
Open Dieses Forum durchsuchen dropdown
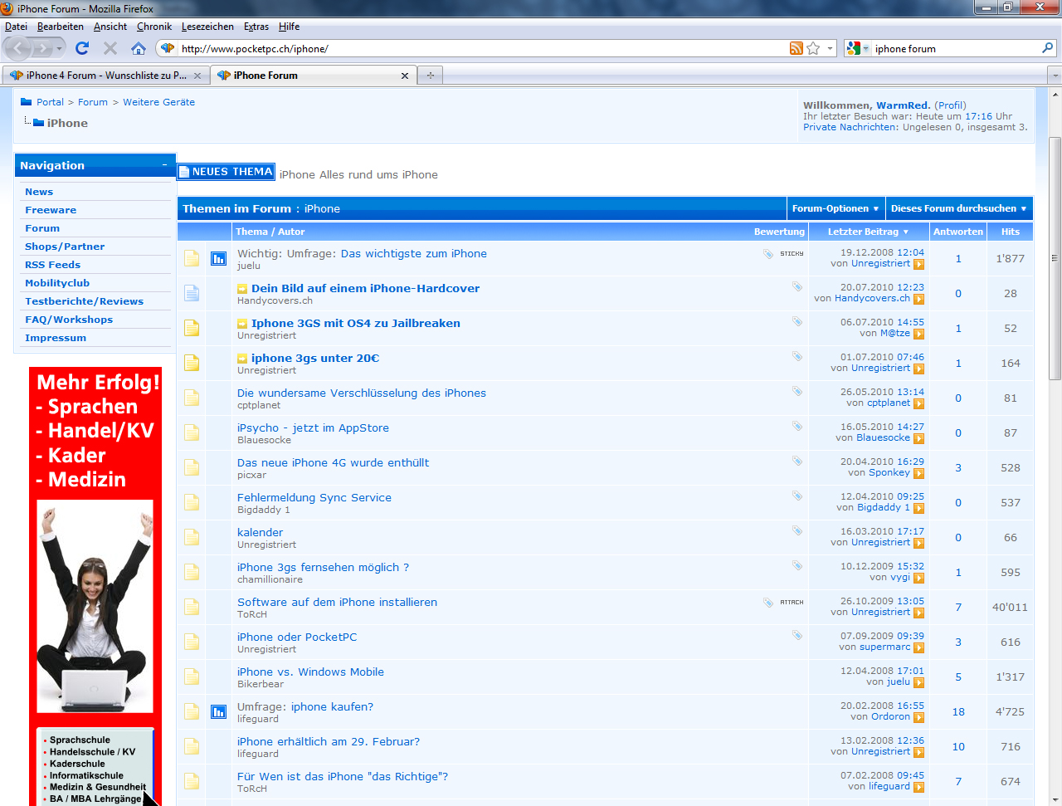958,208
